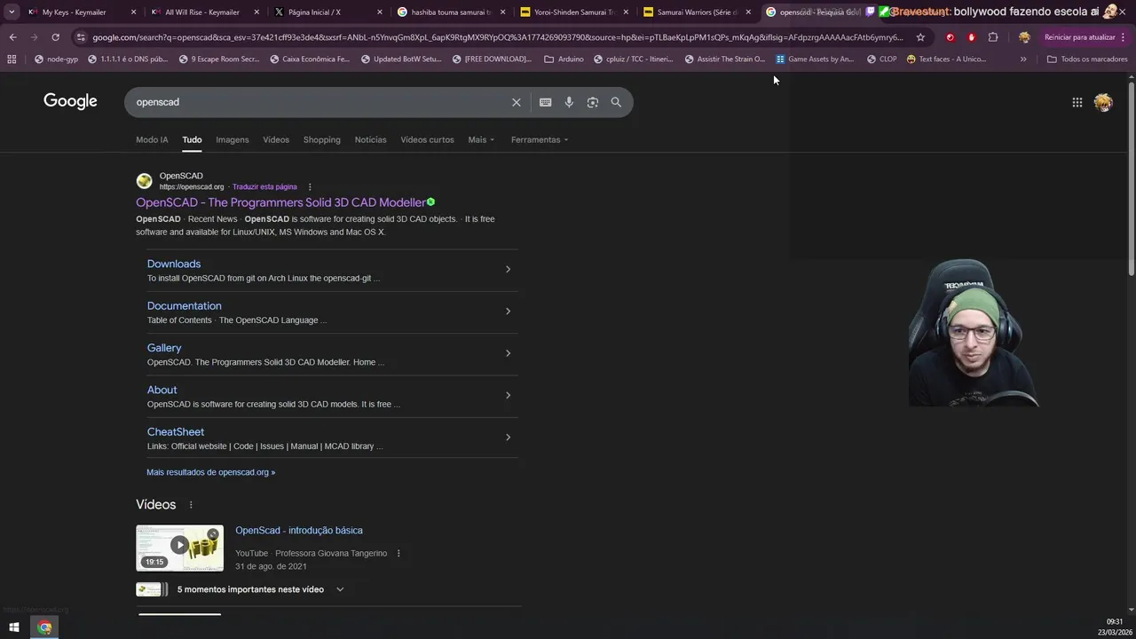The height and width of the screenshot is (639, 1136).
Task: Open the extensions puzzle icon
Action: (992, 37)
